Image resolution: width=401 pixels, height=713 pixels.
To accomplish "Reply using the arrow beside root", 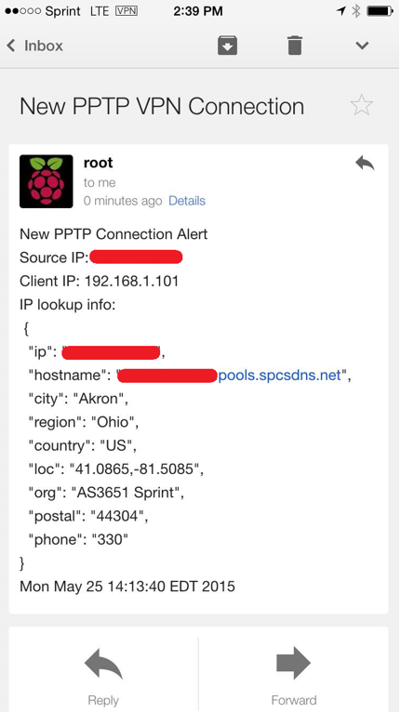I will [x=365, y=164].
